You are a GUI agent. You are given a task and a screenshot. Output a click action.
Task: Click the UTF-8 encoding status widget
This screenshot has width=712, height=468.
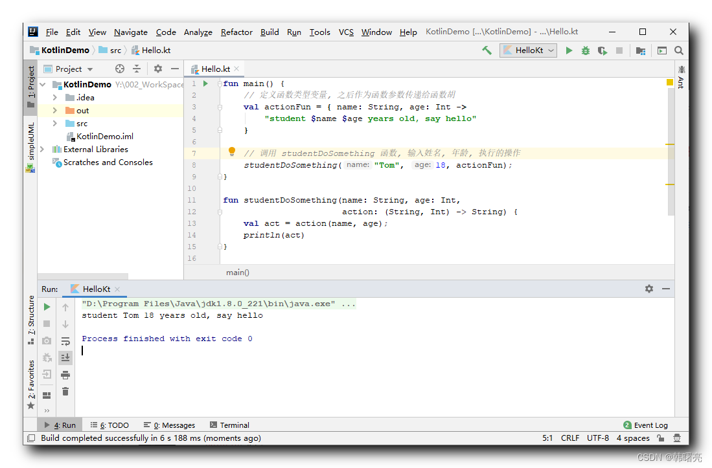pos(597,438)
